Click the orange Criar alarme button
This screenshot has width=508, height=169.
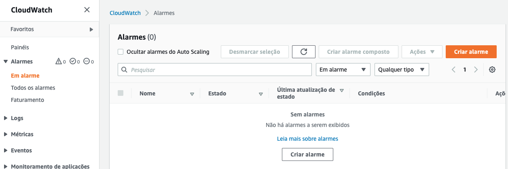click(471, 52)
